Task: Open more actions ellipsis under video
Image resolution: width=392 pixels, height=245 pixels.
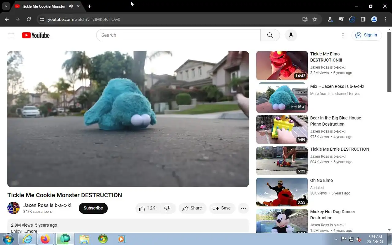Action: pyautogui.click(x=243, y=208)
